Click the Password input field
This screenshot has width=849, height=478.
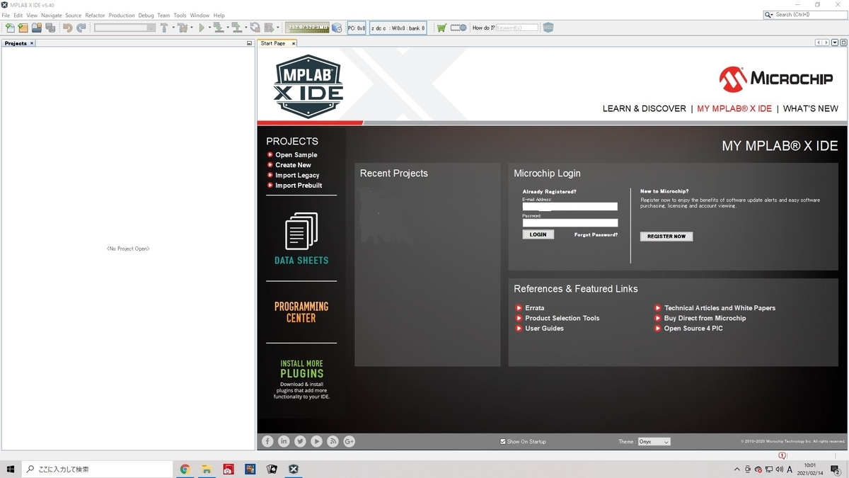[570, 222]
